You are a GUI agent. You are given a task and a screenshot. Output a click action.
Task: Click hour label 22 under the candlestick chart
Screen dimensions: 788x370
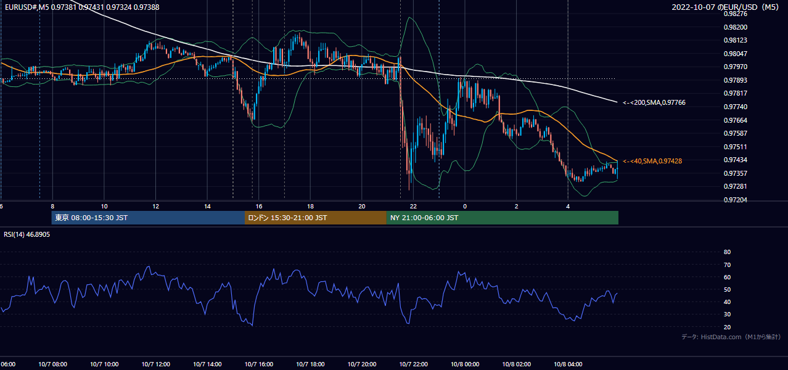coord(414,207)
